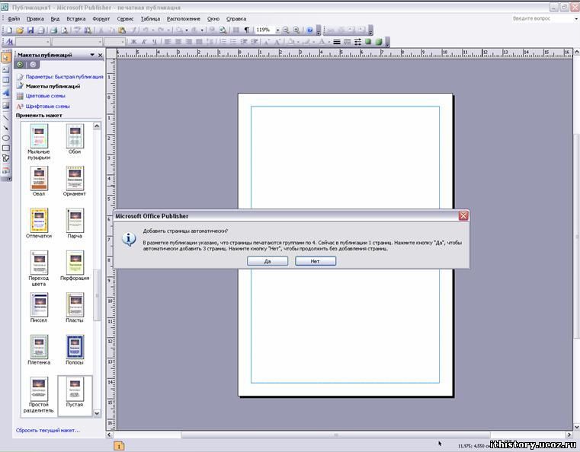Select the pointer Select Objects tool

tap(5, 58)
